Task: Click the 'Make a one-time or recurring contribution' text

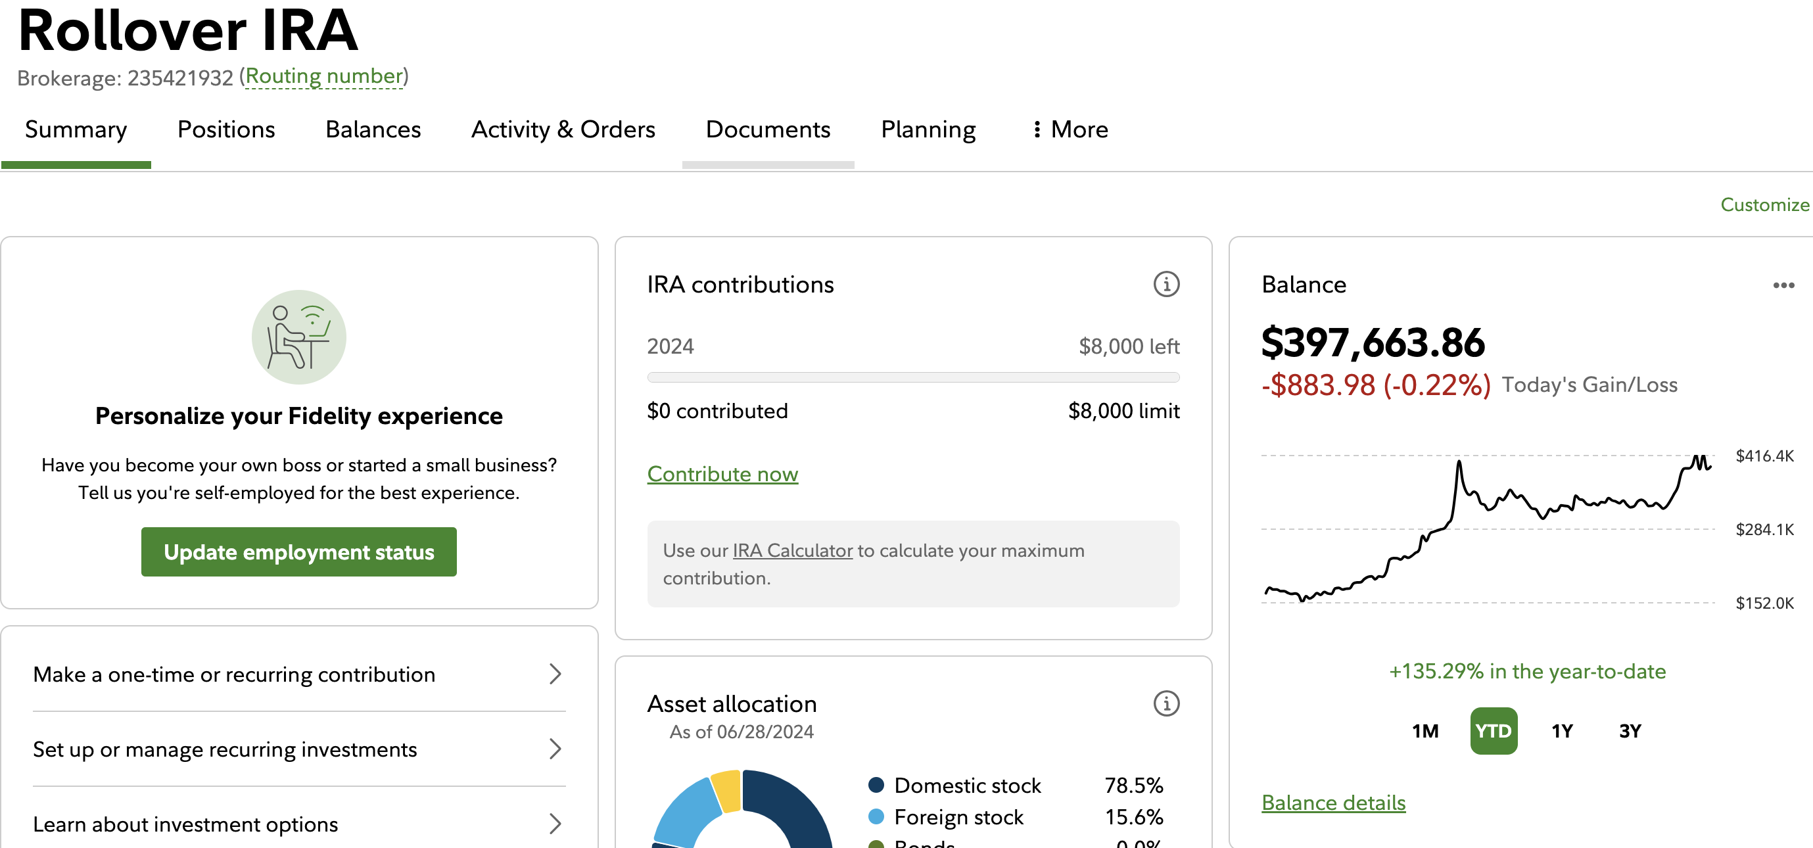Action: (x=235, y=674)
